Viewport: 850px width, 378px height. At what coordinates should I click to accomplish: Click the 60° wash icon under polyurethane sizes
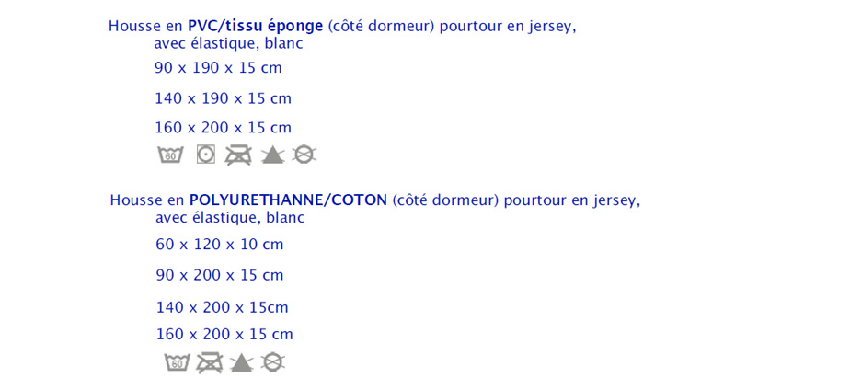[178, 362]
